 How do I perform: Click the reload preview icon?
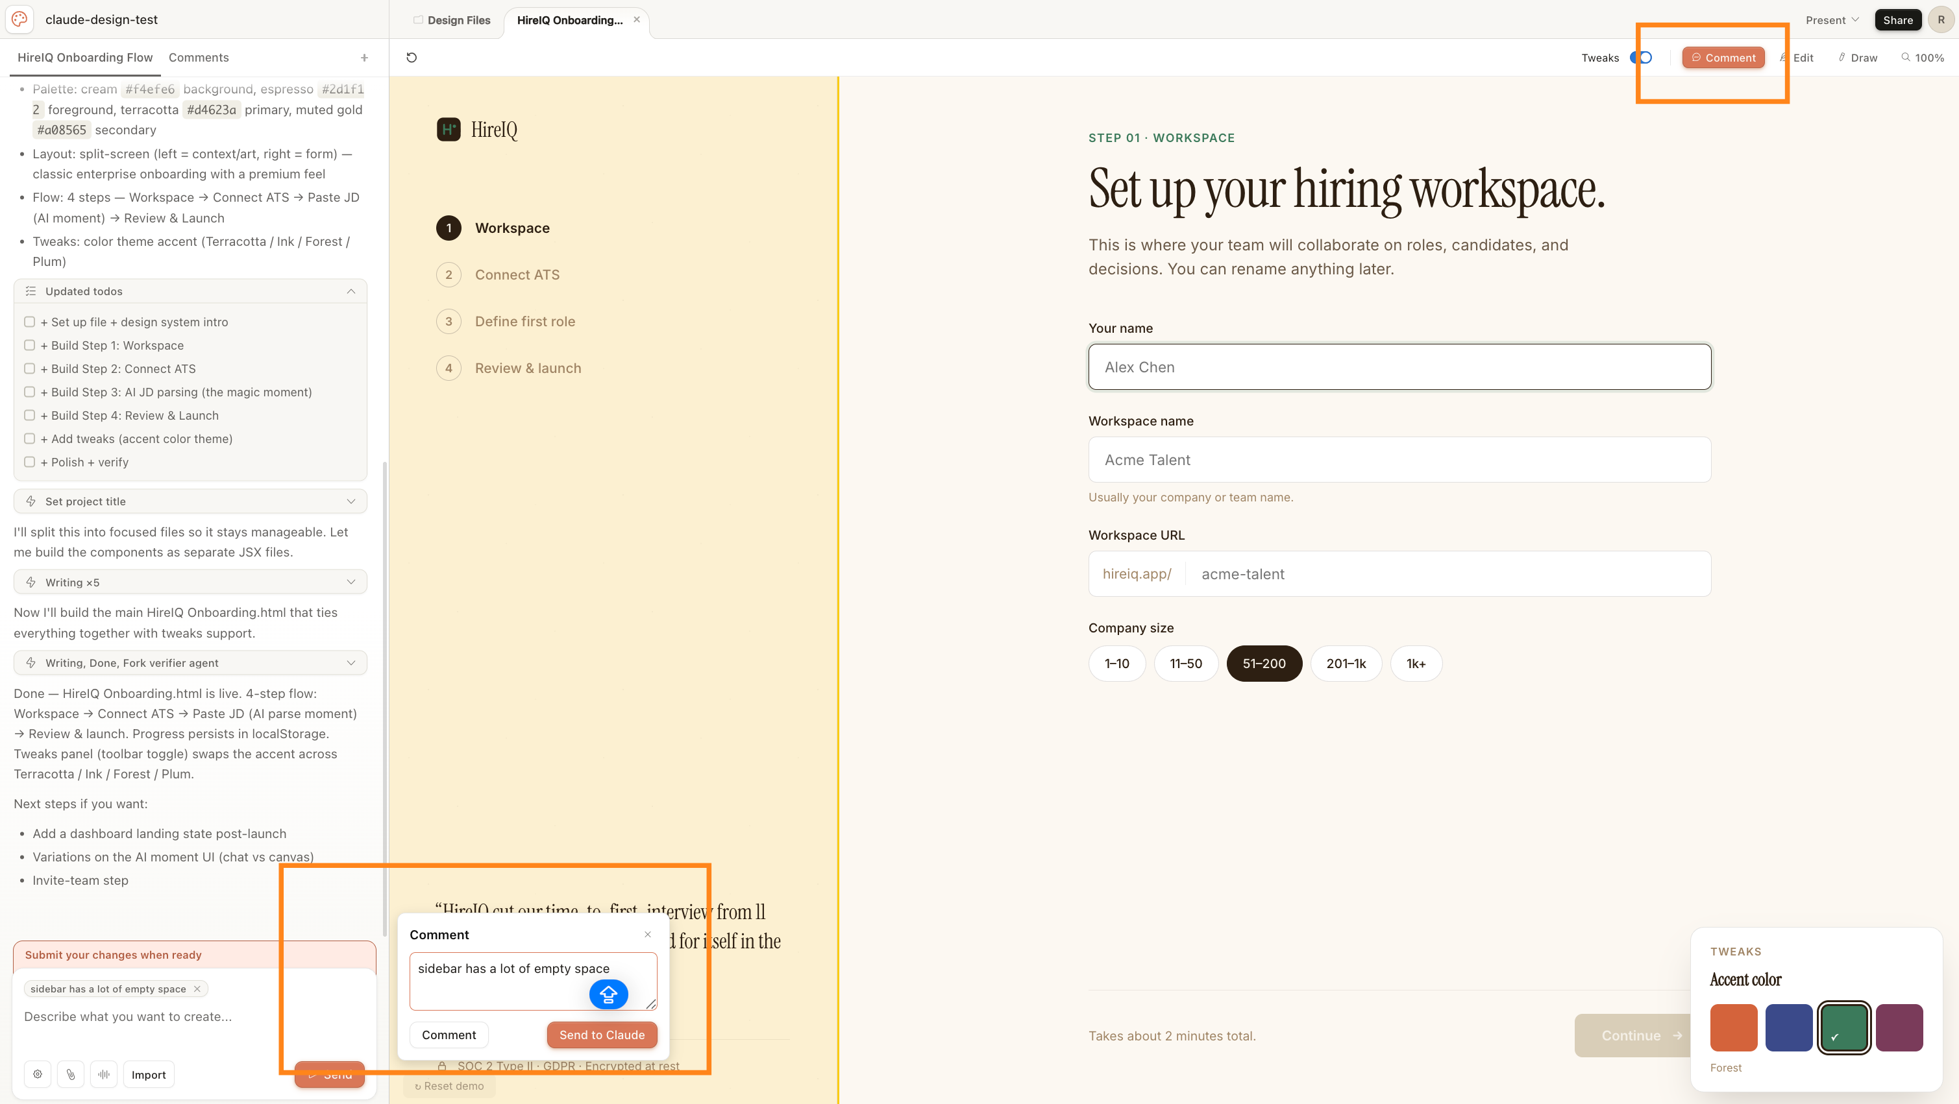tap(412, 58)
